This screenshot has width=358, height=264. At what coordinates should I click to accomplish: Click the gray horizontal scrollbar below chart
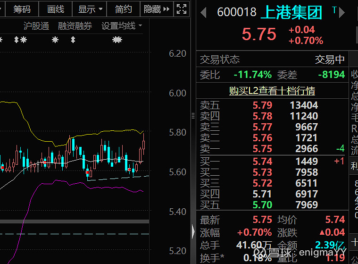(75, 221)
